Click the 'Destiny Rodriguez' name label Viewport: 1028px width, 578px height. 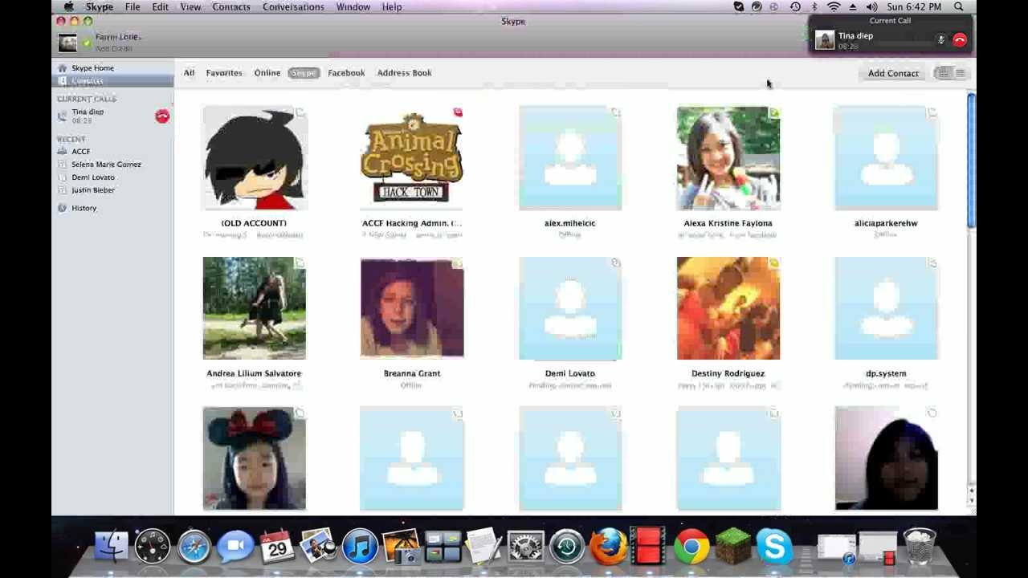coord(728,373)
